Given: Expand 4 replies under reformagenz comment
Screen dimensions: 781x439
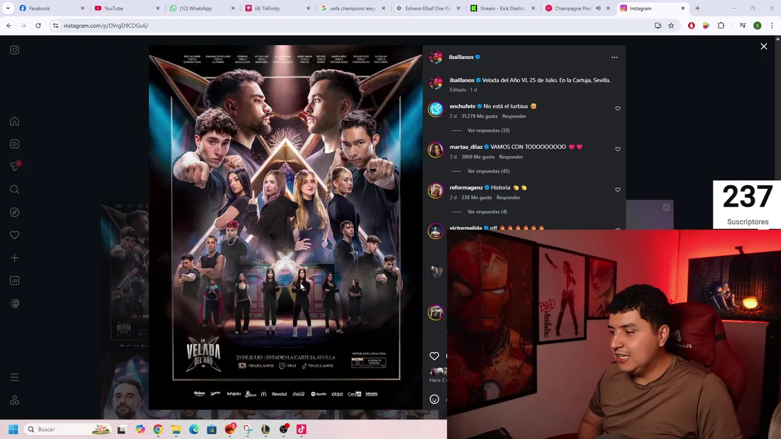Looking at the screenshot, I should click(x=487, y=212).
